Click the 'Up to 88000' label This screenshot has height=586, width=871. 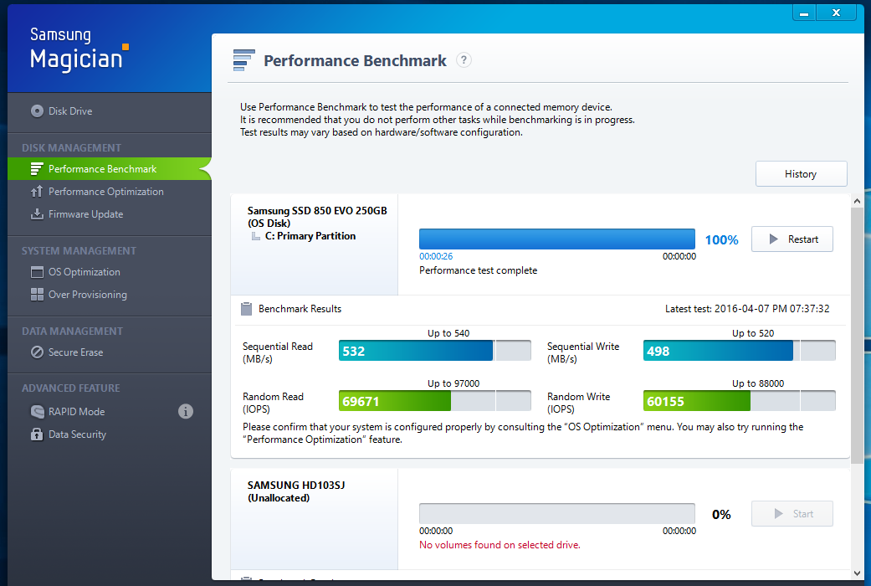[x=758, y=383]
